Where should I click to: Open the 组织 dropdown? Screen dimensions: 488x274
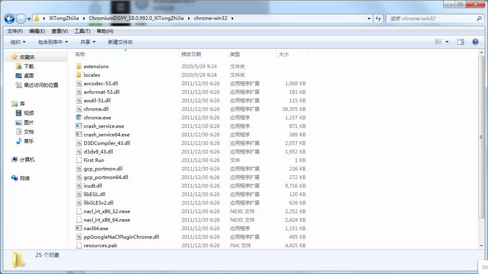coord(18,42)
